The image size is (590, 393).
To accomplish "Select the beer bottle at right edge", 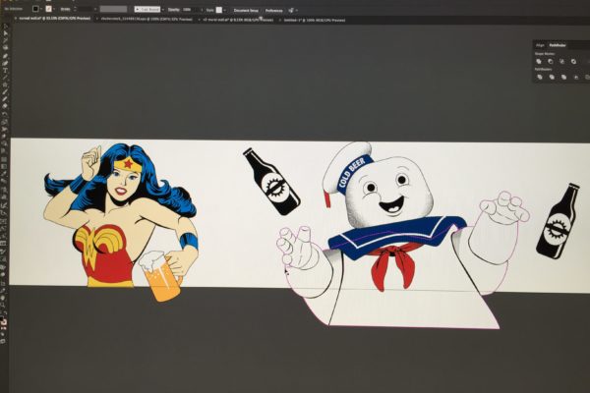I will [x=558, y=221].
